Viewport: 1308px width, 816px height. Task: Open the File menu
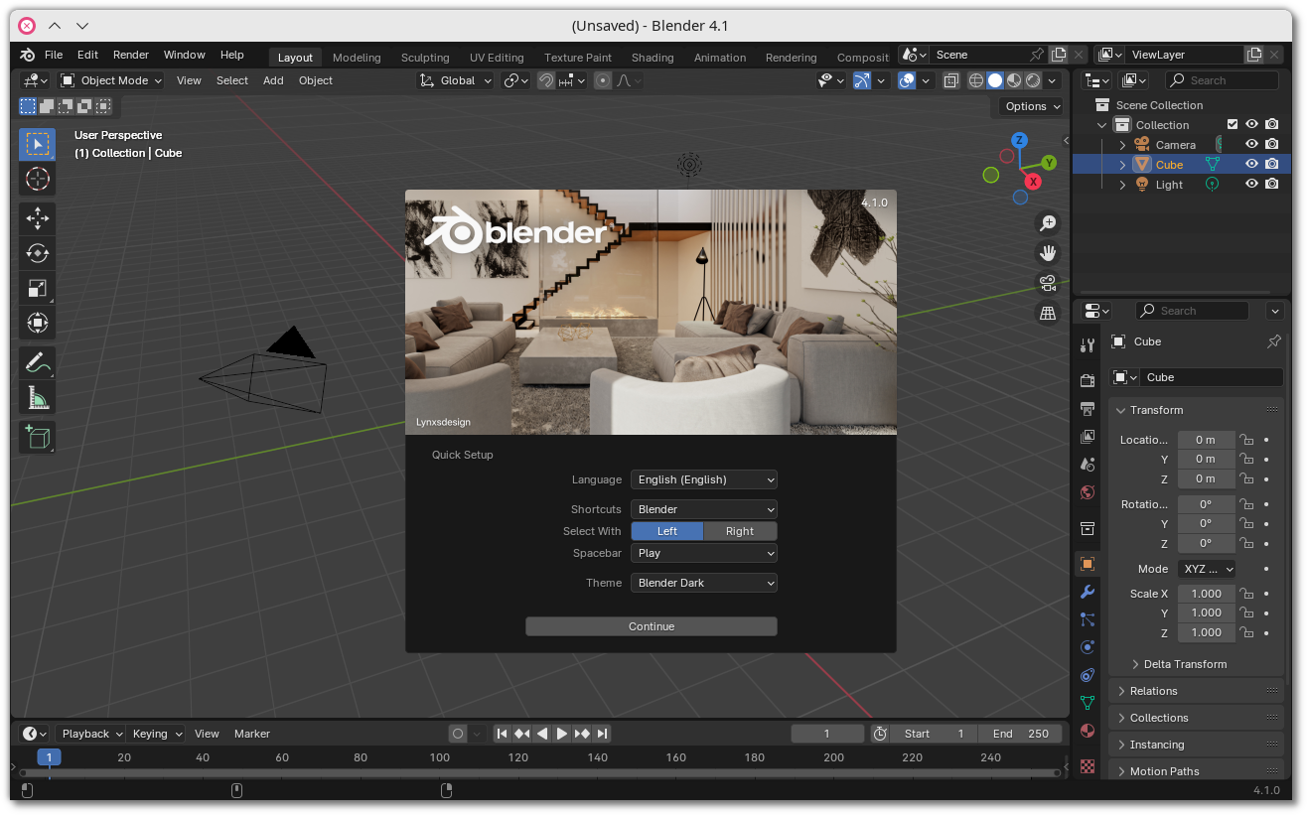tap(54, 55)
